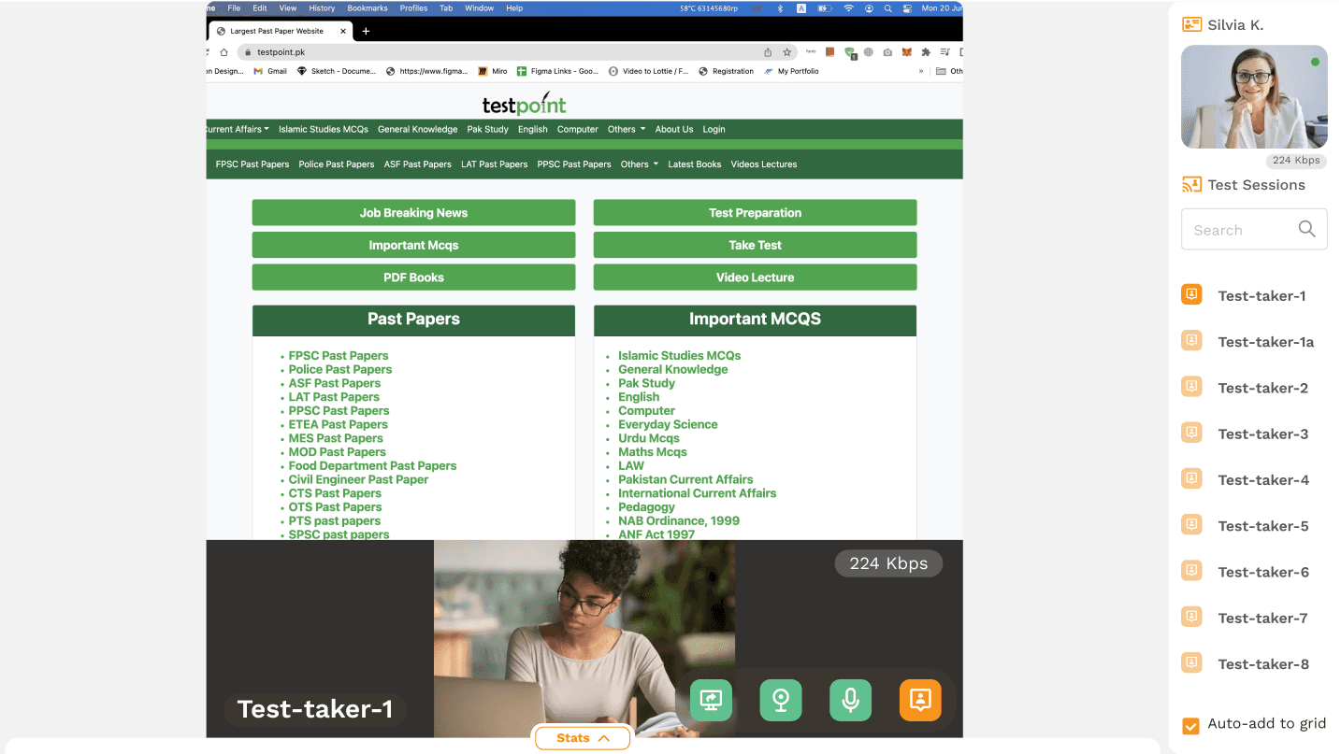
Task: Open the Edit menu
Action: [x=260, y=8]
